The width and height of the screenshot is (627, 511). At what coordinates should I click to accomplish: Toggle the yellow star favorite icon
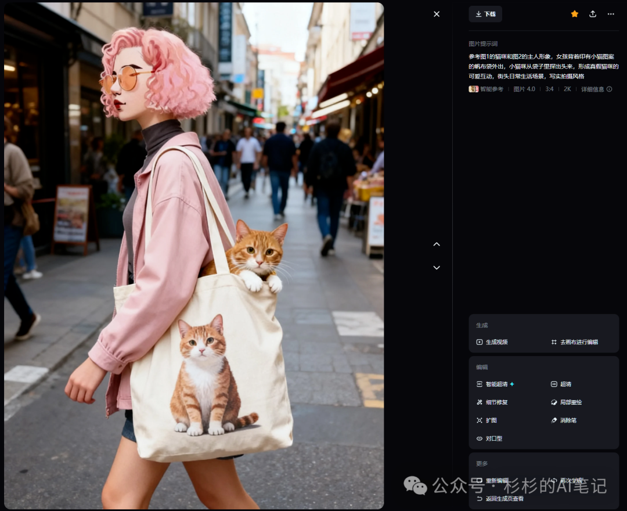point(575,14)
